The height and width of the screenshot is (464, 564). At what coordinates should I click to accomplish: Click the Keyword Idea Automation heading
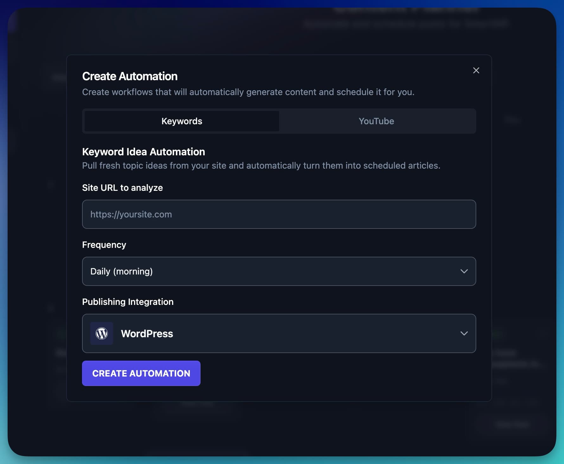click(143, 151)
